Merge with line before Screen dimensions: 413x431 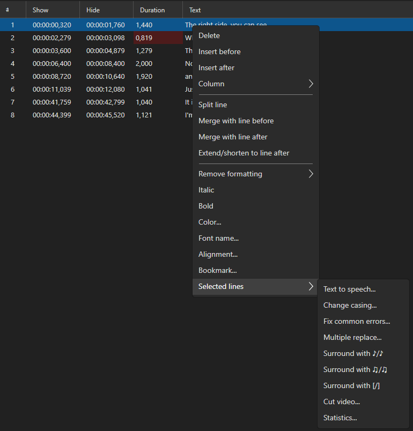point(236,121)
